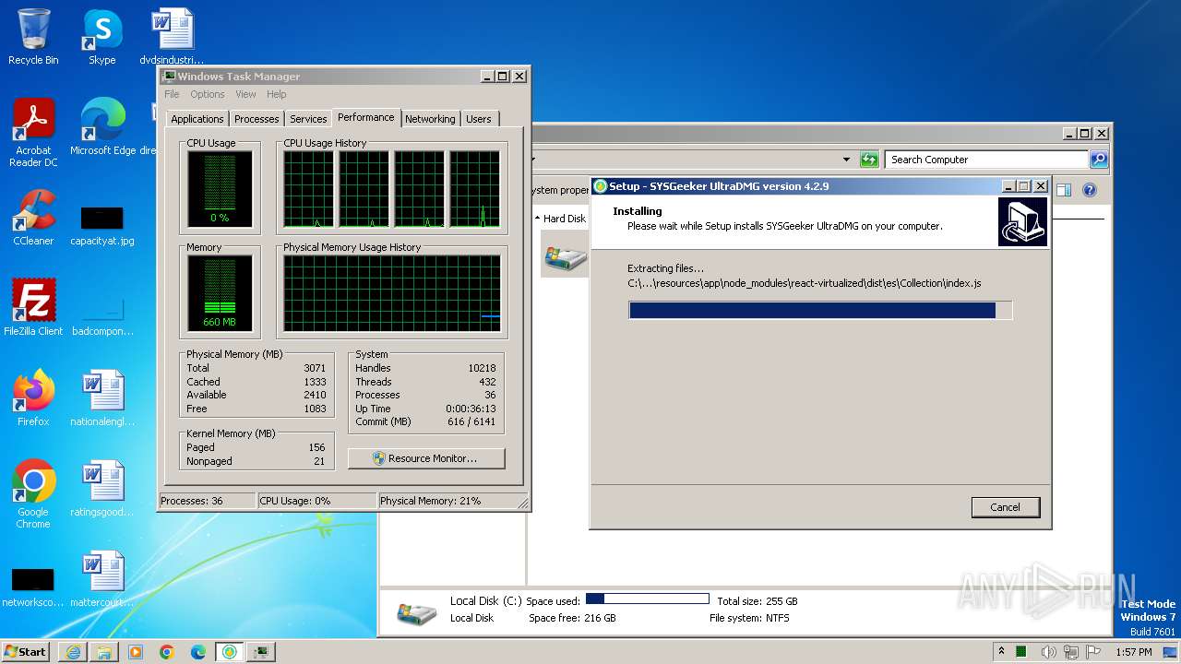Screen dimensions: 1181x664
Task: Show hidden tray icons arrow
Action: tap(1002, 652)
